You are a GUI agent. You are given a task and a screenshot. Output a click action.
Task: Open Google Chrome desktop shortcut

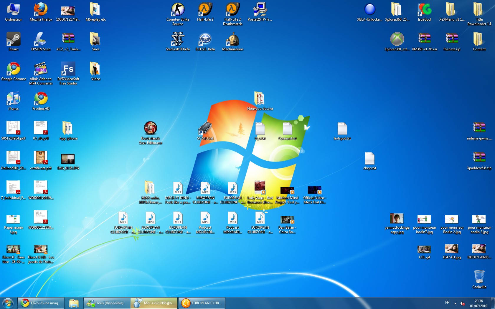[13, 72]
